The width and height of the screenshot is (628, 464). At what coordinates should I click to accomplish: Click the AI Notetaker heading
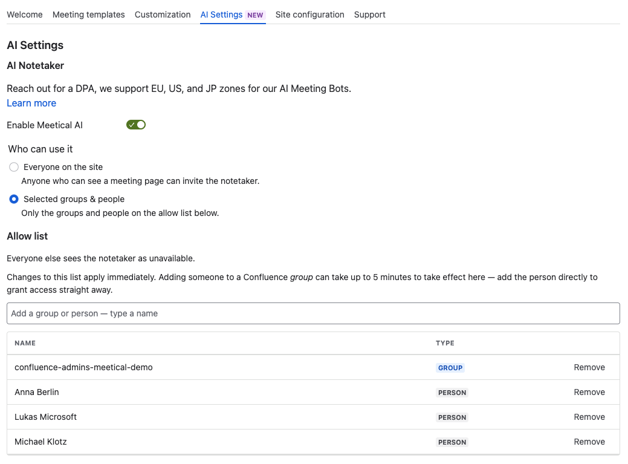point(35,65)
